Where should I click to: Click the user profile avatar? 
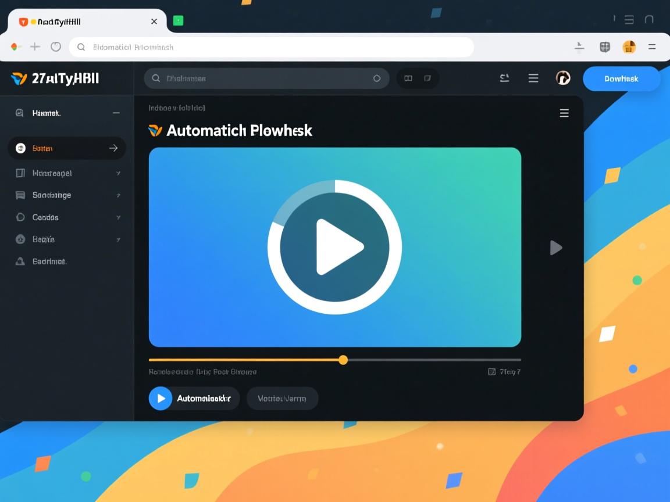(x=562, y=78)
